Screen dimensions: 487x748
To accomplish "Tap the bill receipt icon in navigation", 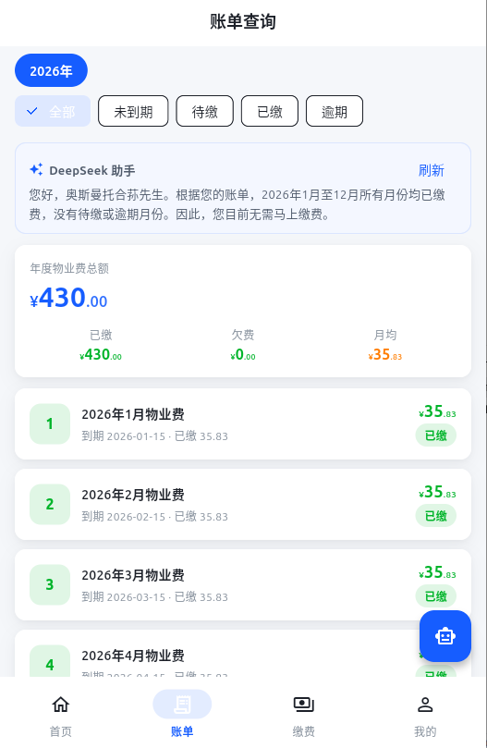I will [x=182, y=705].
